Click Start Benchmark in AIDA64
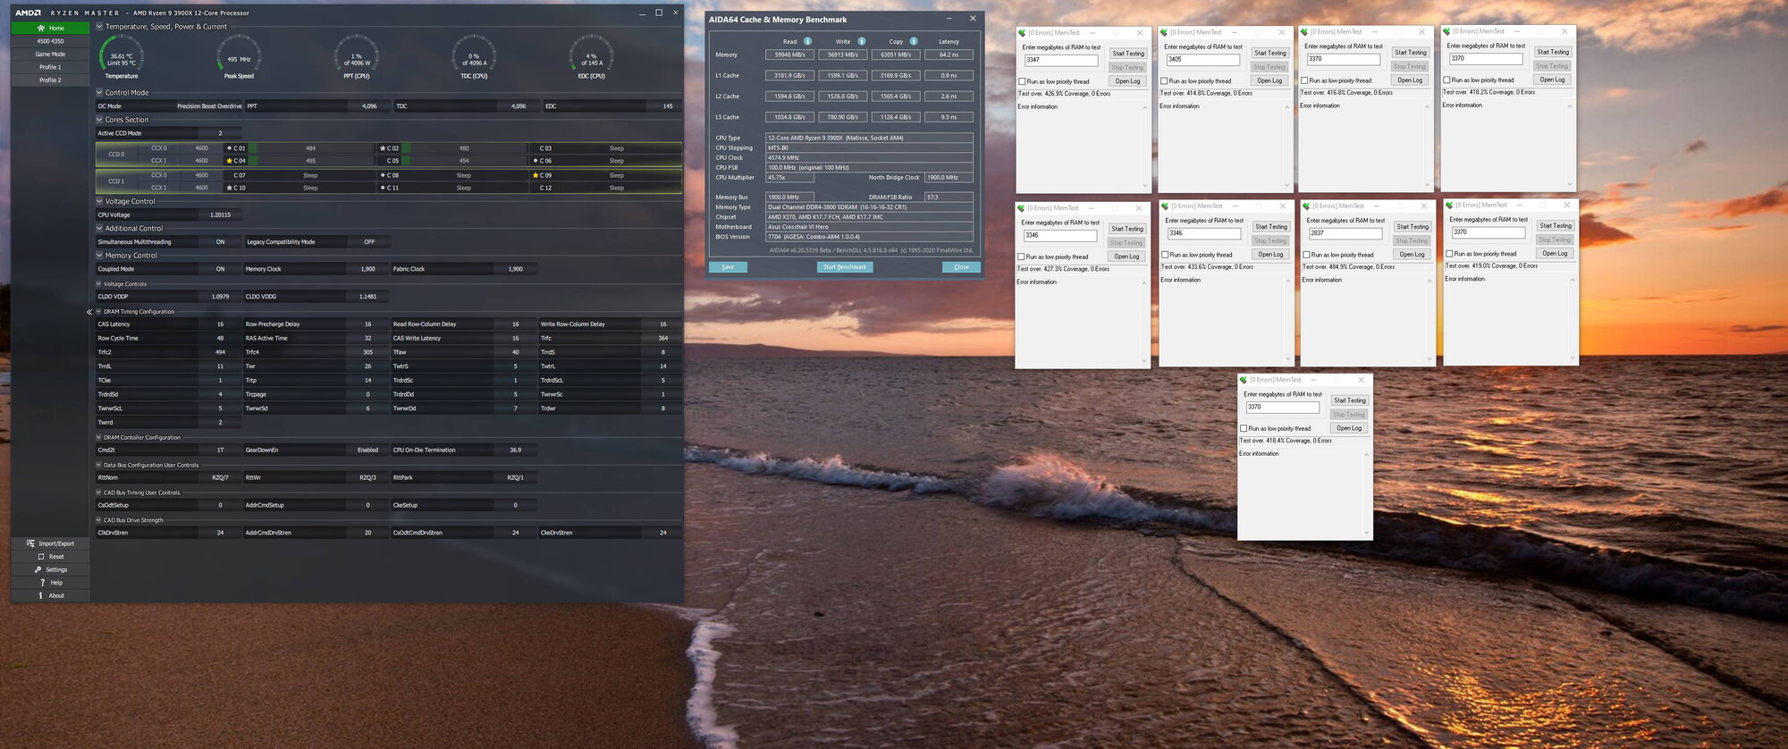This screenshot has height=749, width=1788. point(845,267)
